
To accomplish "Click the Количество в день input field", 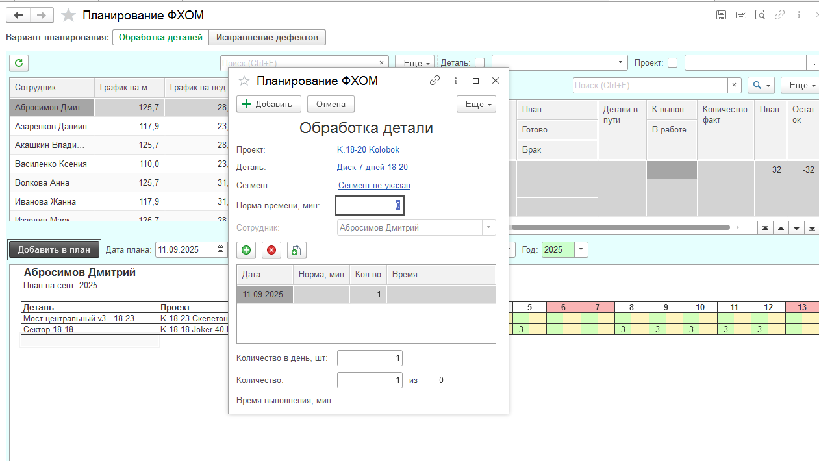I will (370, 358).
